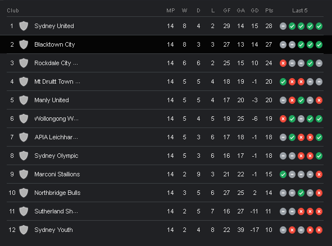
Task: Click Manly United's shield crest icon
Action: [24, 100]
